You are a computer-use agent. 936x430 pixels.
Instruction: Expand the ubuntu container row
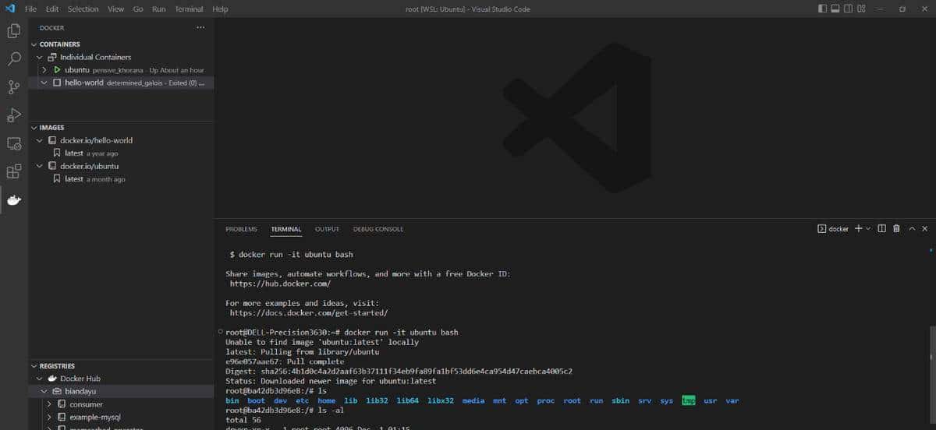(44, 69)
